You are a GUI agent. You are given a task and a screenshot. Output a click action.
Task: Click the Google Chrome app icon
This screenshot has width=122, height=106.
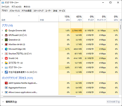click(6, 30)
